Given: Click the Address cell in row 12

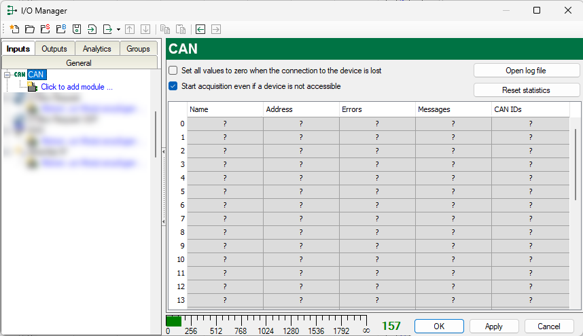Looking at the screenshot, I should click(x=301, y=286).
